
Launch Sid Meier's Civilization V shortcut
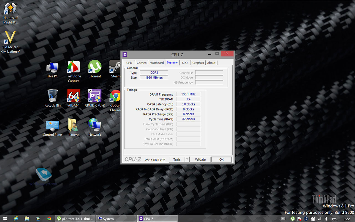11,42
